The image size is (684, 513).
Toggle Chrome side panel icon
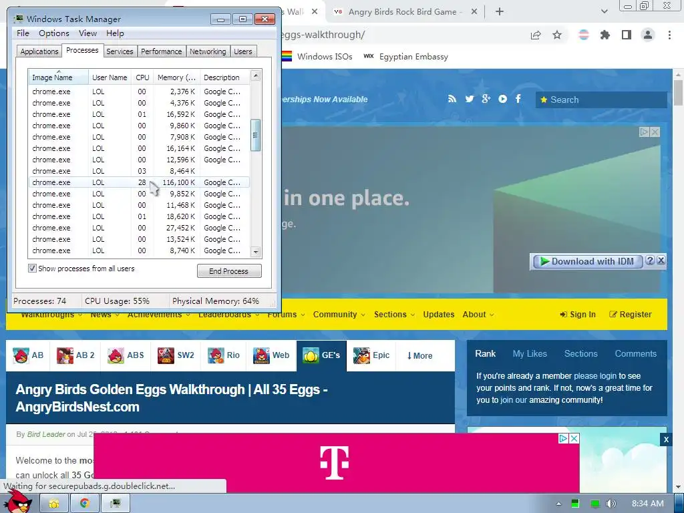[627, 35]
